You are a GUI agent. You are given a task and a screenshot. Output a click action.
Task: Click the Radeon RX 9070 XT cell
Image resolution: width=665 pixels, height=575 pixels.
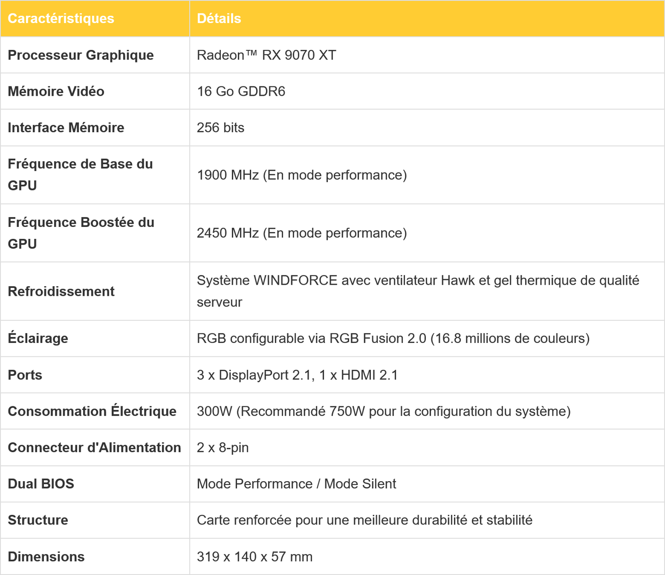coord(266,55)
